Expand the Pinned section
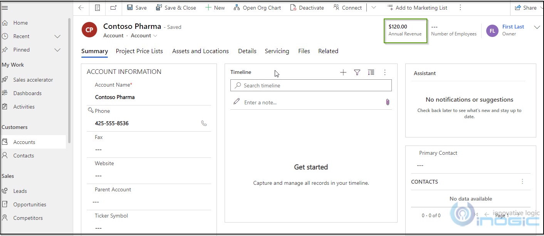This screenshot has width=544, height=236. point(57,50)
